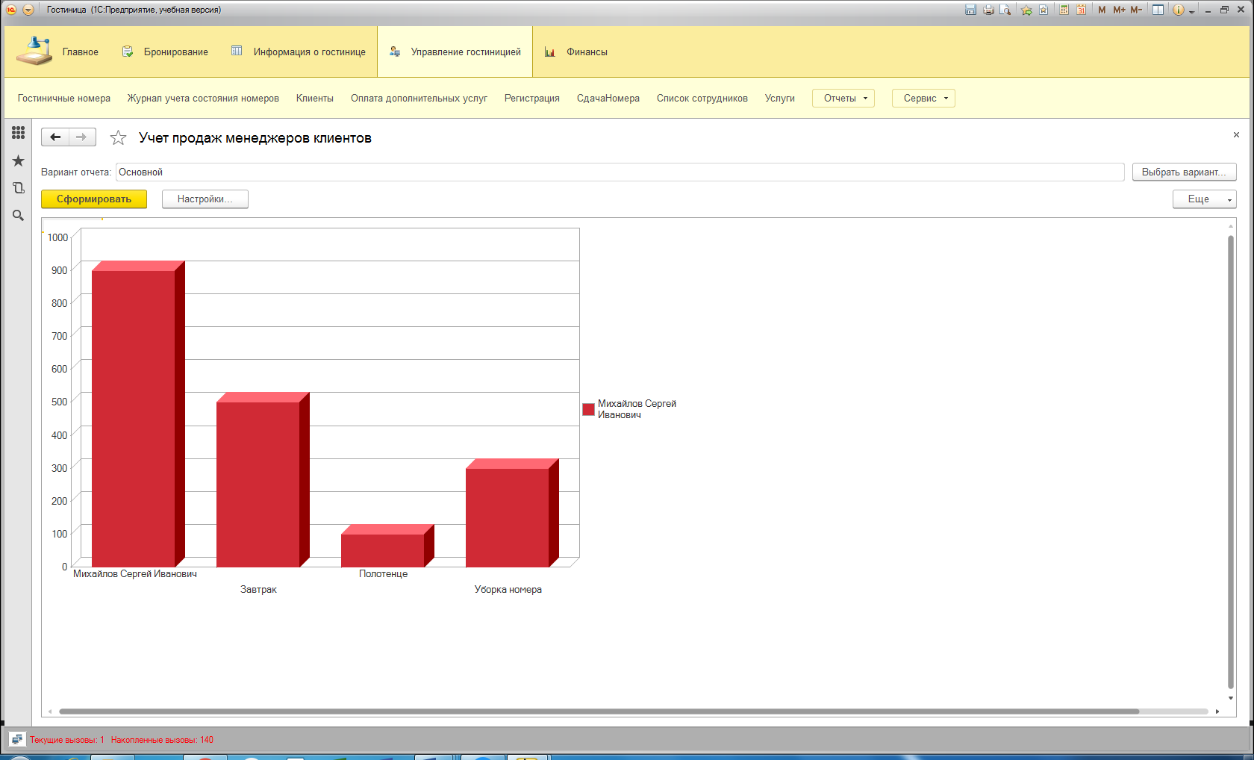Click the Вариант отчета input field
This screenshot has width=1254, height=760.
coord(620,172)
